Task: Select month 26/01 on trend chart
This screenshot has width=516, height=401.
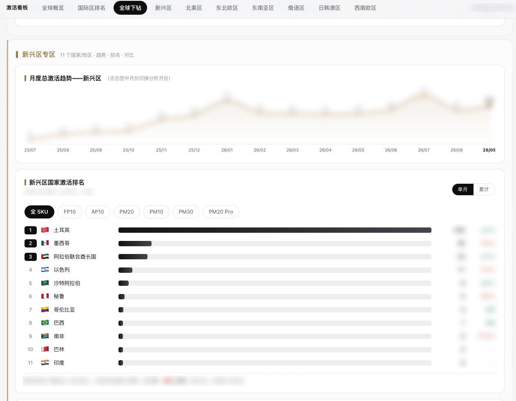Action: tap(227, 150)
